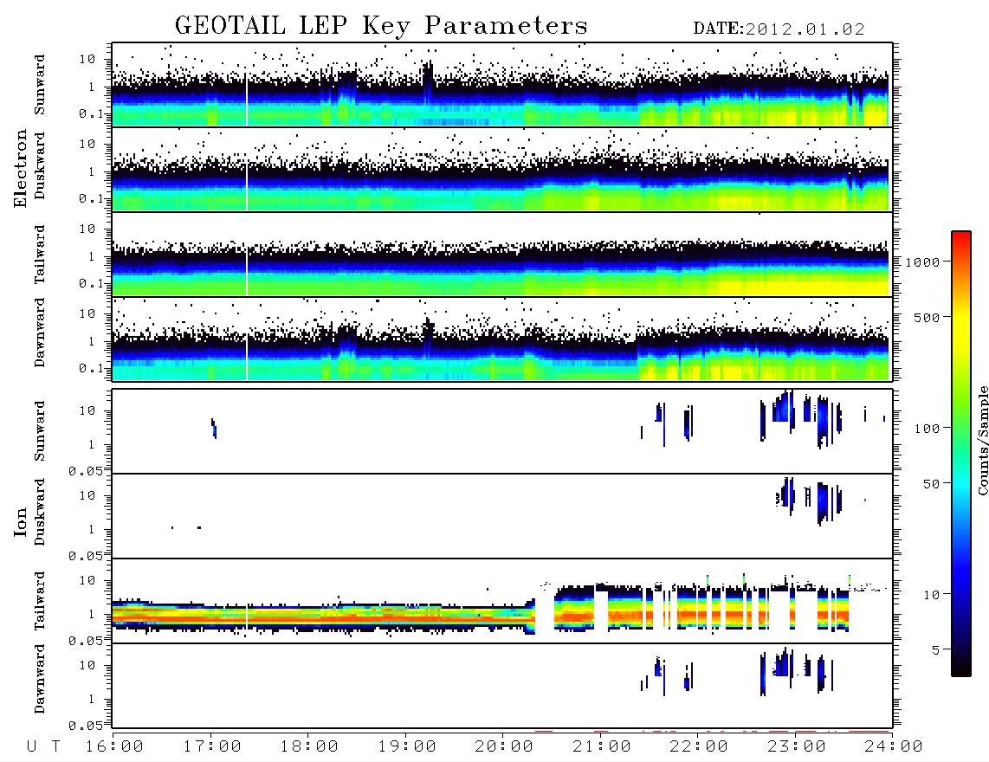Click the "21:00" time tick label
Screen dimensions: 989x762
coord(602,747)
